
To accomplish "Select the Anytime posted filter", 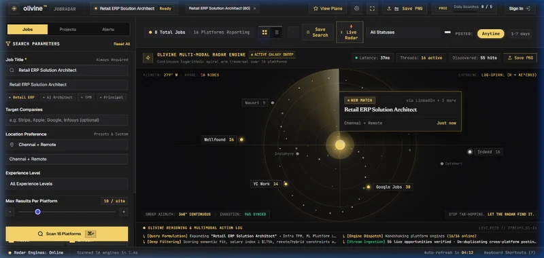I will tap(490, 33).
